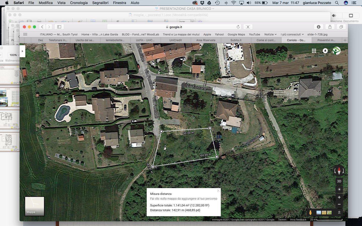Expand the 'I più conosciuti' bookmarks folder
This screenshot has width=362, height=226.
coord(292,34)
